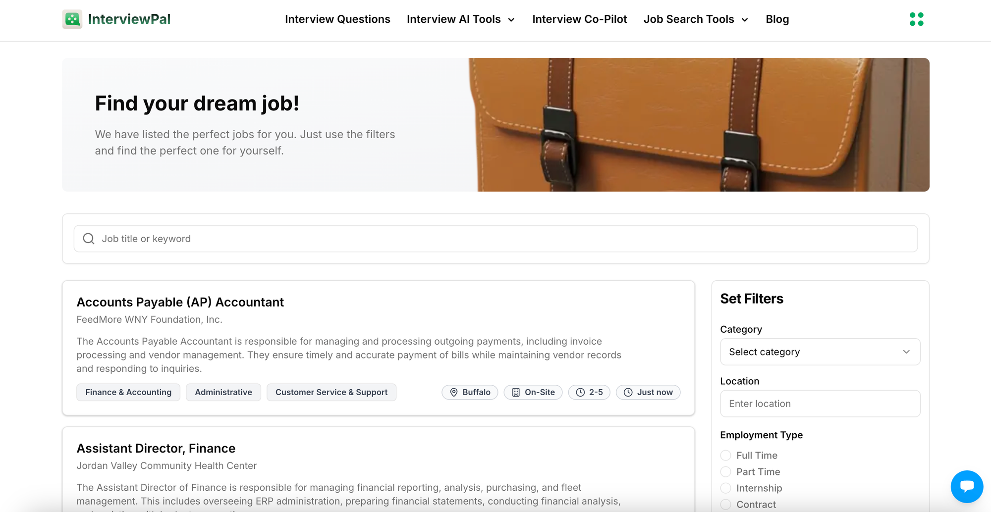Select the Part Time option
This screenshot has height=512, width=991.
[725, 471]
